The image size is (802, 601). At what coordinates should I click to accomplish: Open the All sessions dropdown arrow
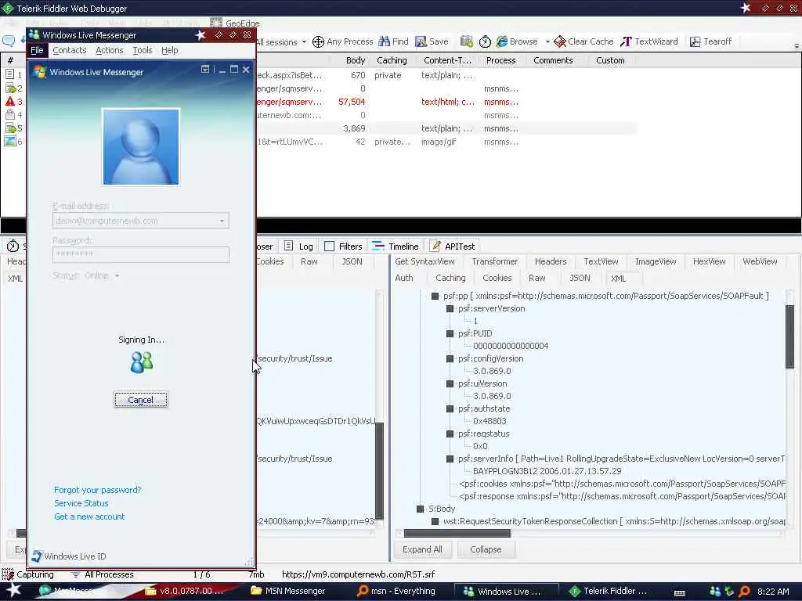point(304,42)
